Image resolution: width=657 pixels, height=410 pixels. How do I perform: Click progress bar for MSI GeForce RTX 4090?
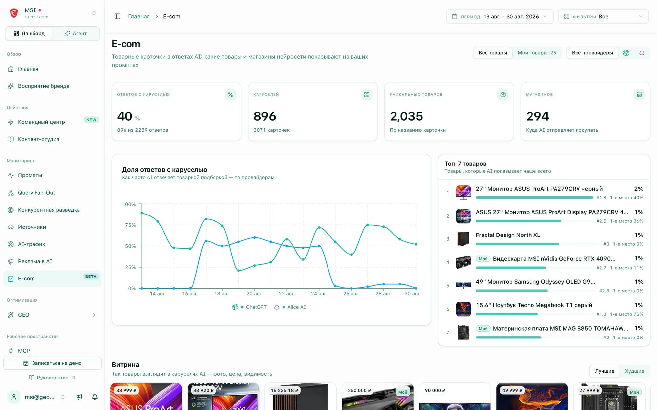[534, 268]
